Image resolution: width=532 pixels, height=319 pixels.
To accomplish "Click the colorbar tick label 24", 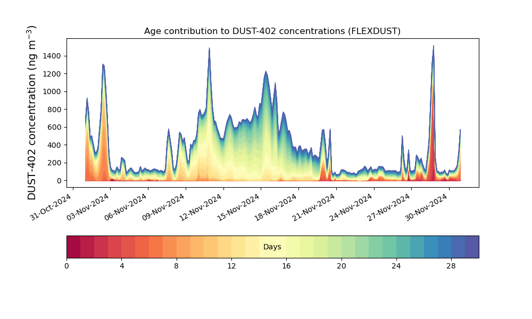I will tap(396, 266).
